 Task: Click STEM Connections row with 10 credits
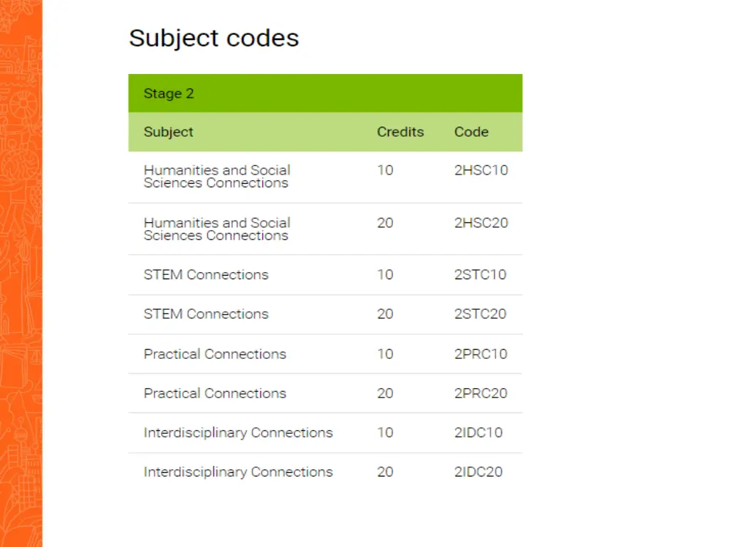[325, 274]
